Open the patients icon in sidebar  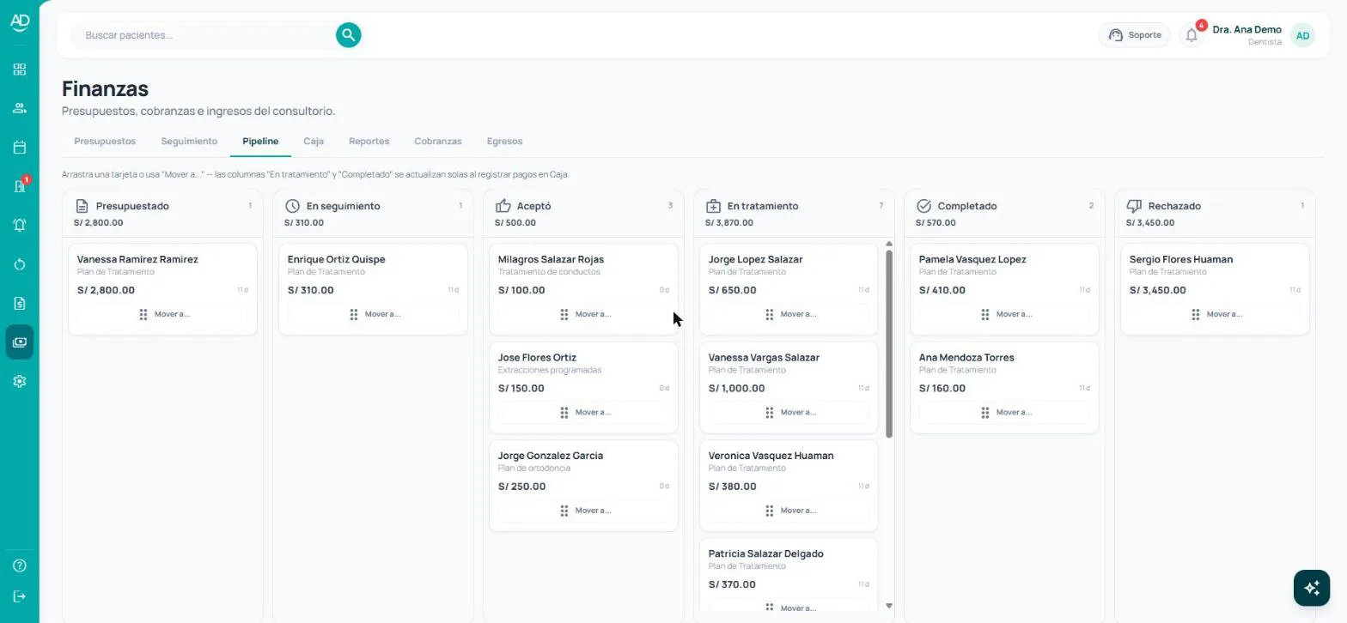(20, 108)
